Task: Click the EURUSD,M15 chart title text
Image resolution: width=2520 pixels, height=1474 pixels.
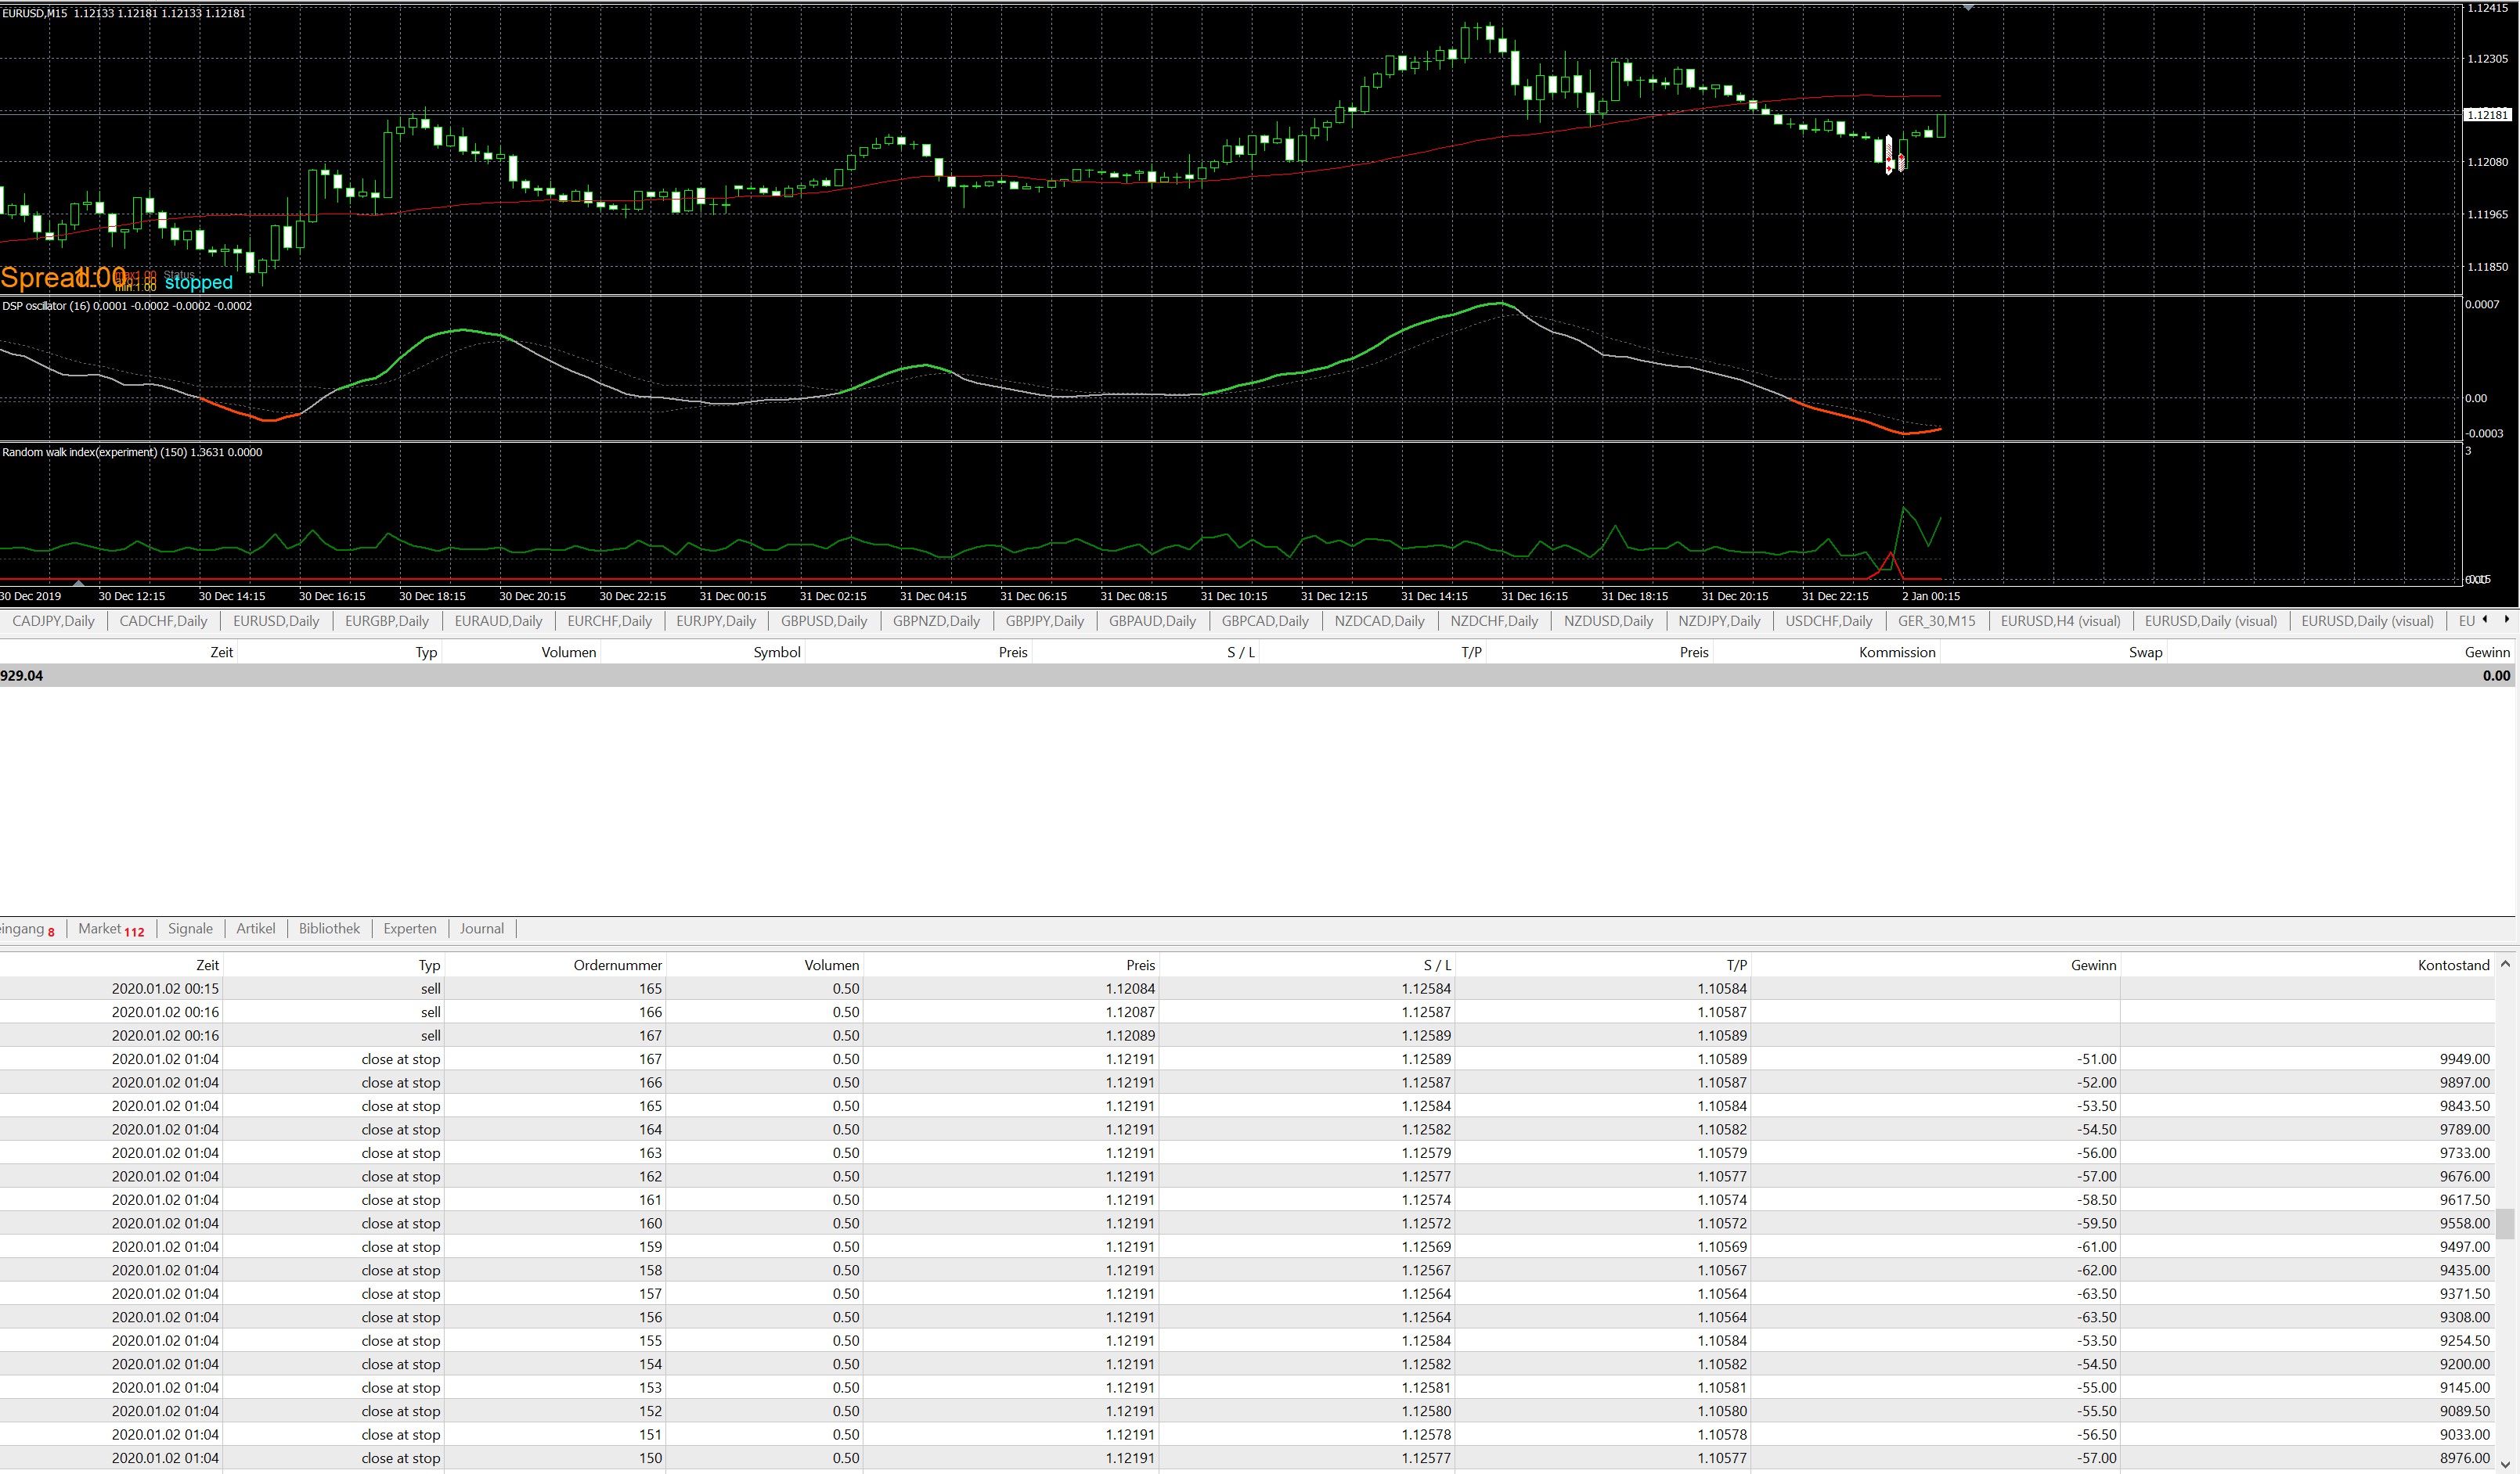Action: (123, 13)
